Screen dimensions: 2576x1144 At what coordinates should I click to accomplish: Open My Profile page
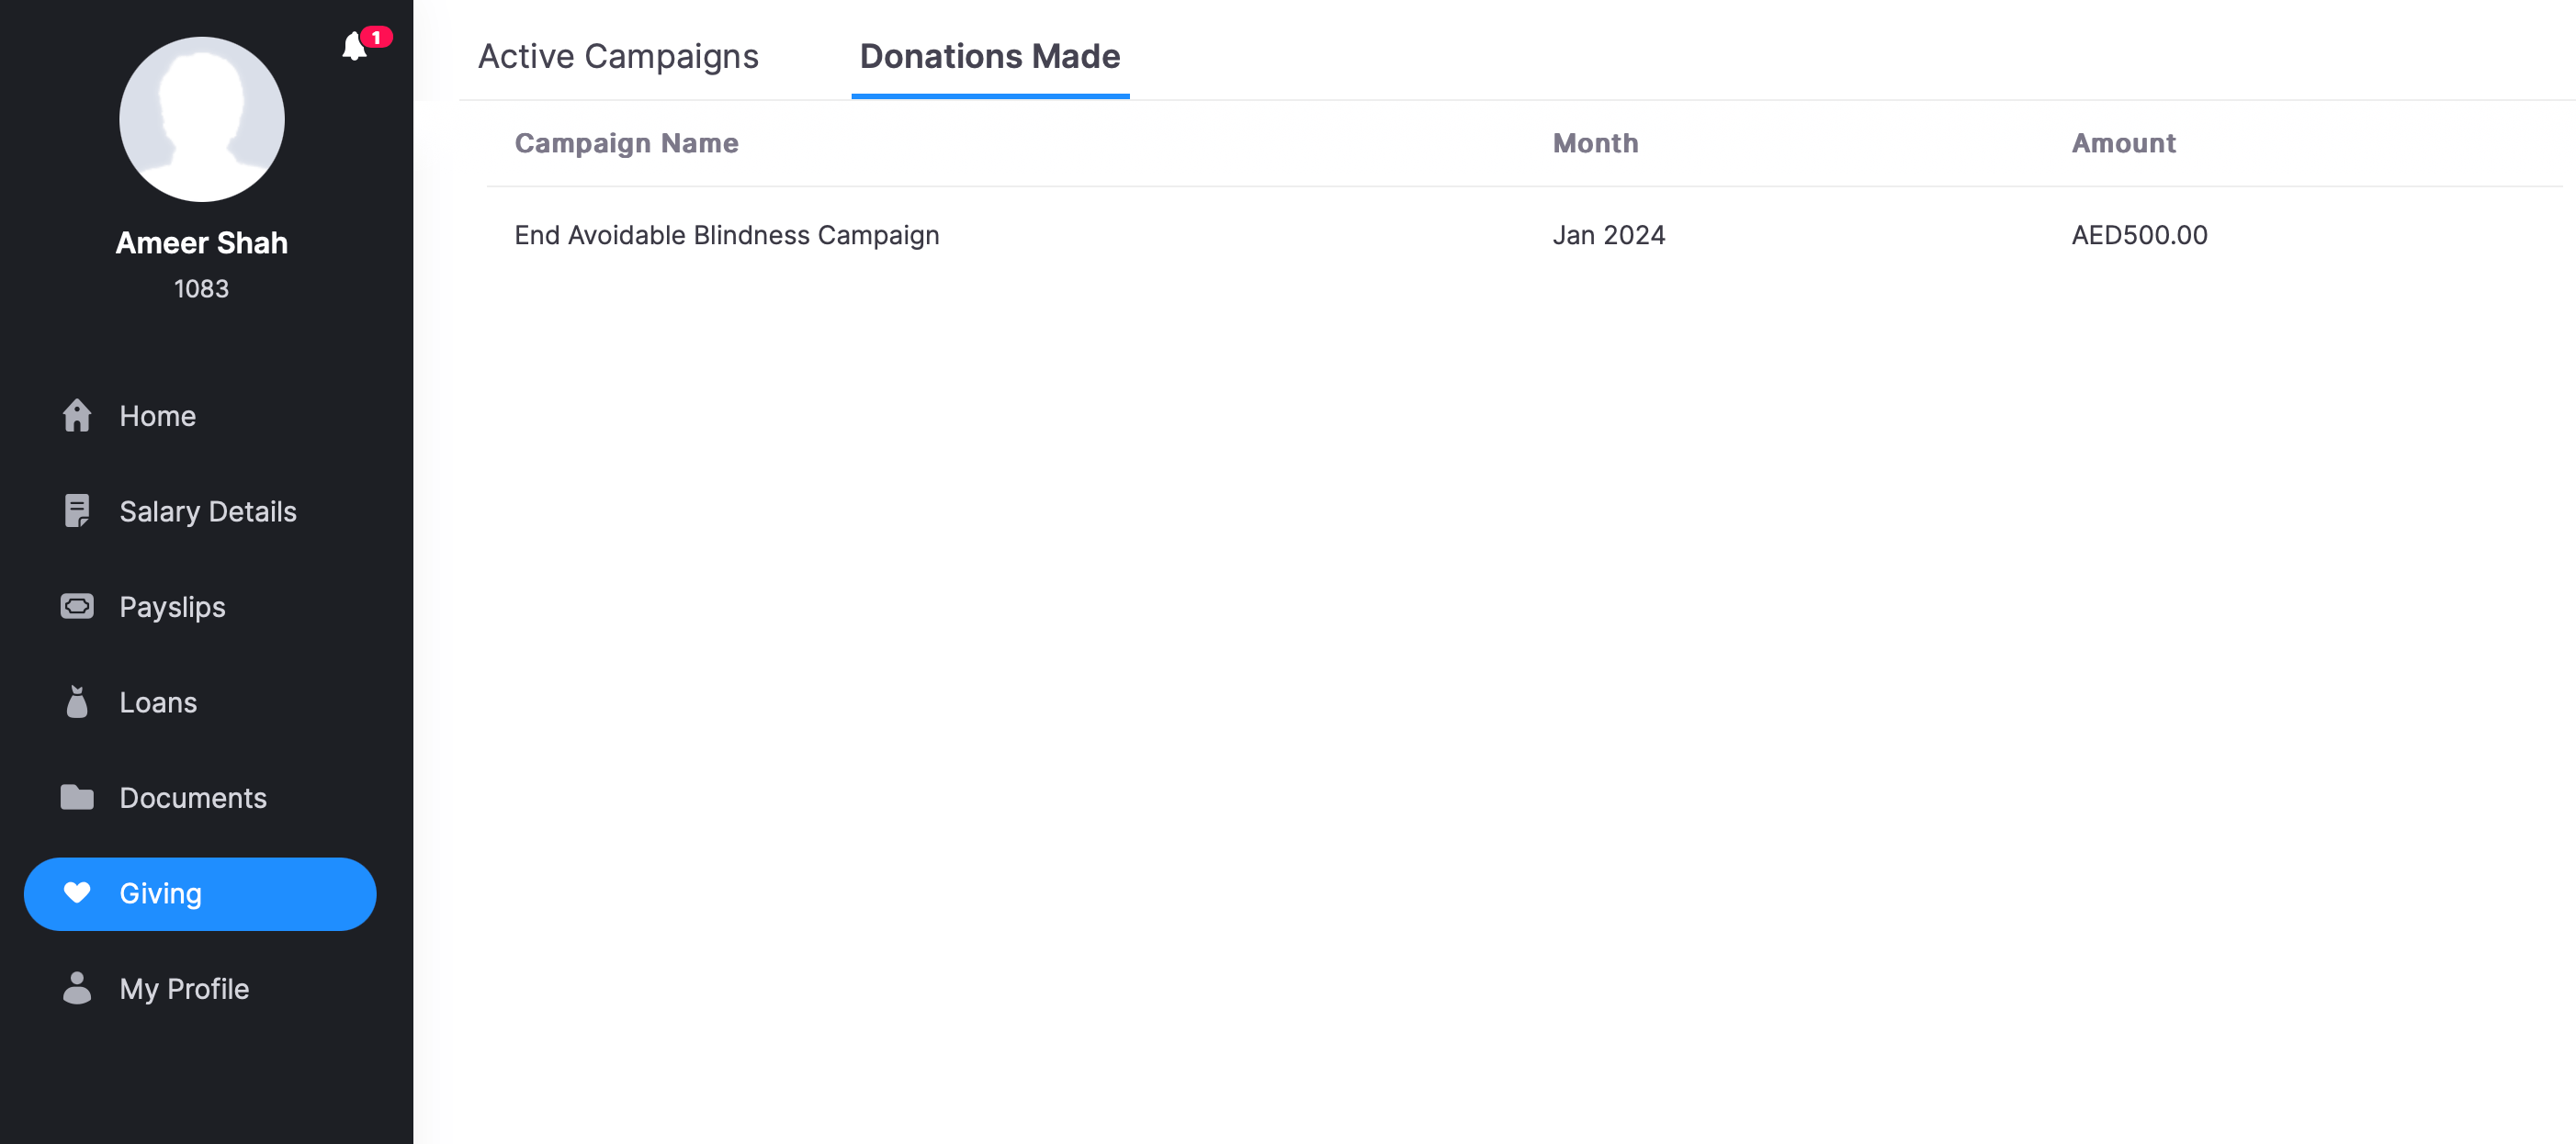point(184,988)
